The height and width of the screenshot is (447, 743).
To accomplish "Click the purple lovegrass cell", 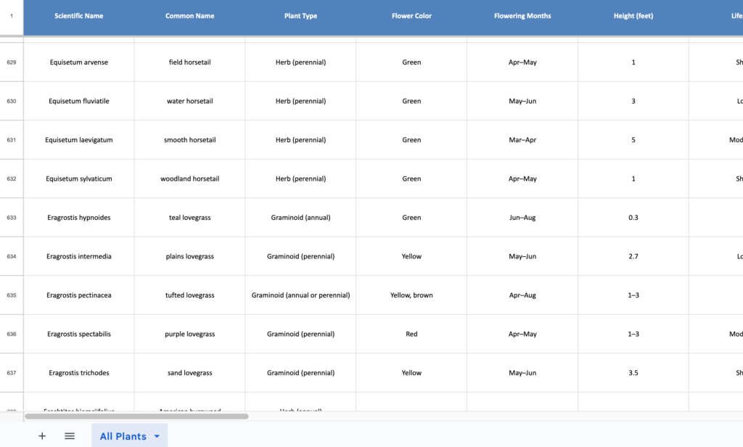I will click(189, 335).
